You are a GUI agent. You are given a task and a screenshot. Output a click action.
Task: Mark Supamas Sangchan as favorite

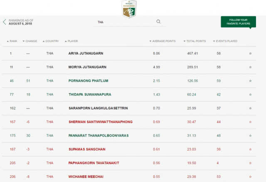click(250, 150)
